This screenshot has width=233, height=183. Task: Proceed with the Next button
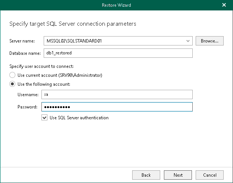click(x=178, y=175)
